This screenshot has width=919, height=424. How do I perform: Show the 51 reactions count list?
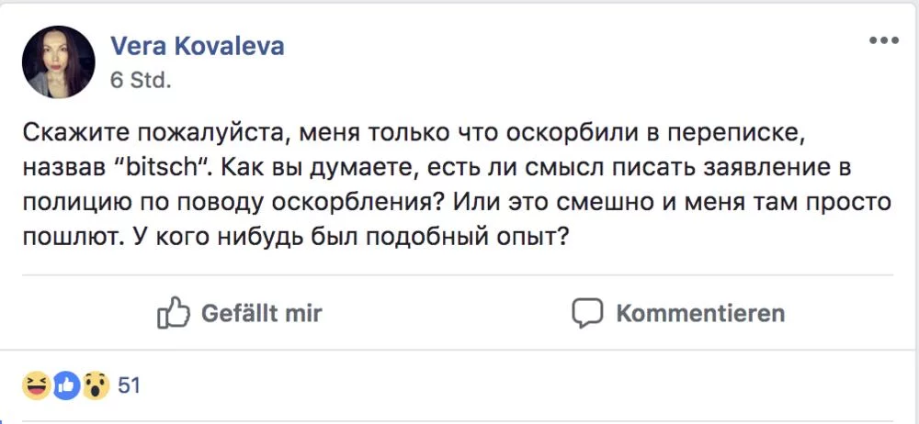point(130,385)
